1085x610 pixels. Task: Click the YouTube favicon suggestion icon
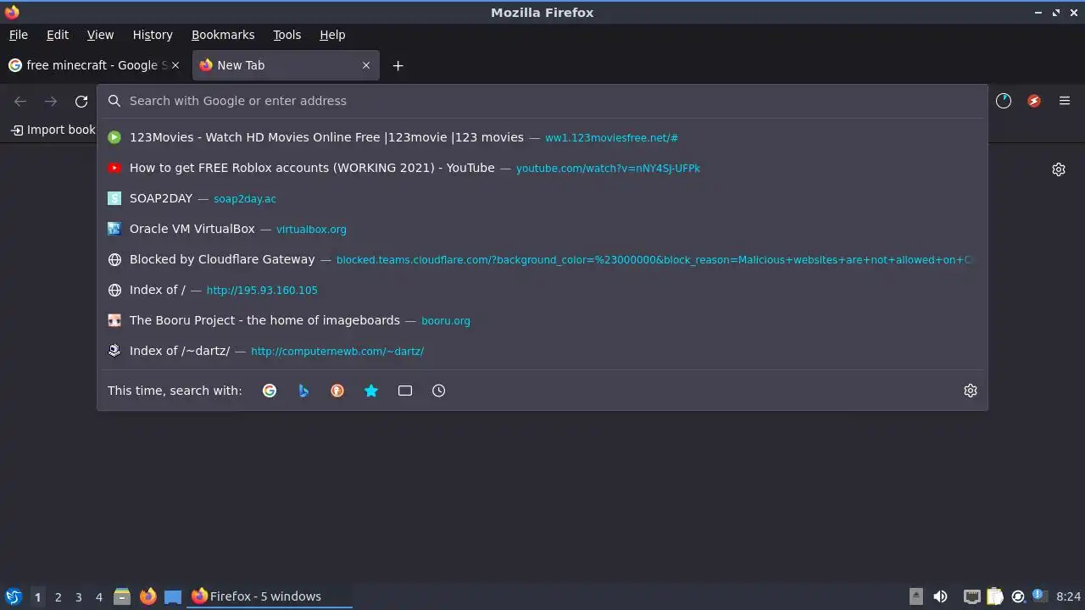(x=114, y=168)
